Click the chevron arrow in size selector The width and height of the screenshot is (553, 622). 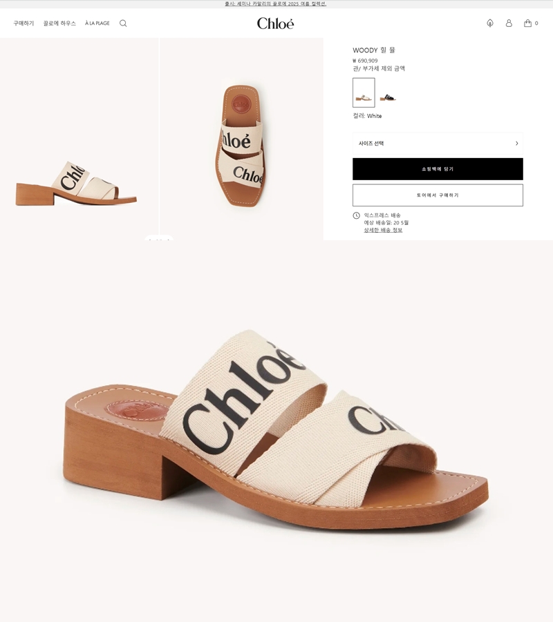pos(517,143)
